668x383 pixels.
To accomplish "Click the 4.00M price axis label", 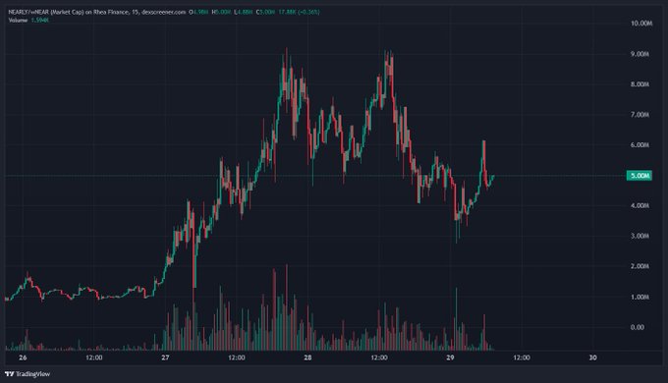I will (640, 206).
